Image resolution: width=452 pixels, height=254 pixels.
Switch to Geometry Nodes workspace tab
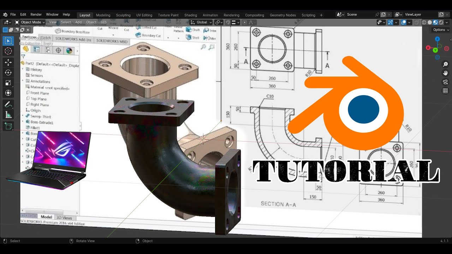[282, 15]
